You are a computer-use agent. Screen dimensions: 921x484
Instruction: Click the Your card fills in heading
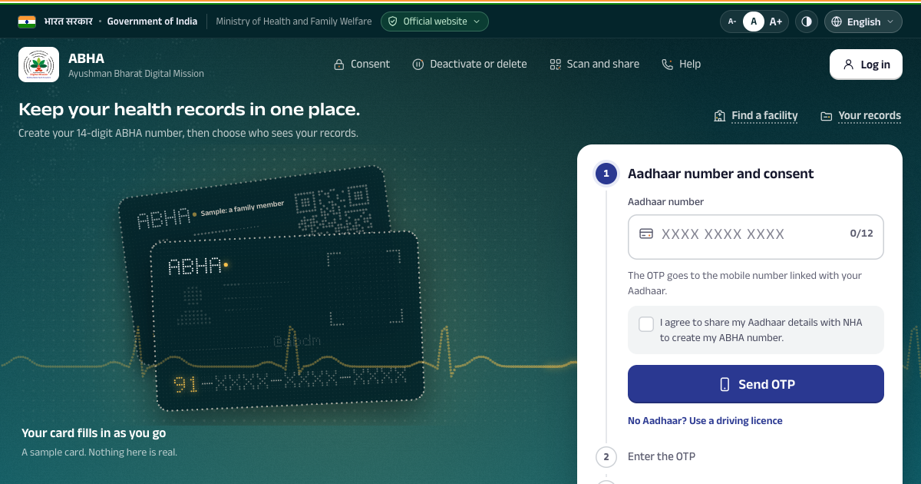(x=94, y=433)
